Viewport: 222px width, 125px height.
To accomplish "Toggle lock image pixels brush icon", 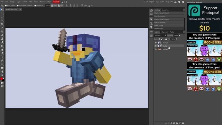I will [162, 39].
